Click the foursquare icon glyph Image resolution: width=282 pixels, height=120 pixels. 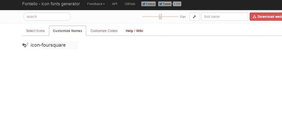coord(25,45)
